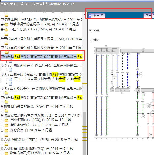Select 收音机-导航系统（南韩）, (7UB) row
Image resolution: width=154 pixels, height=155 pixels.
point(39,140)
